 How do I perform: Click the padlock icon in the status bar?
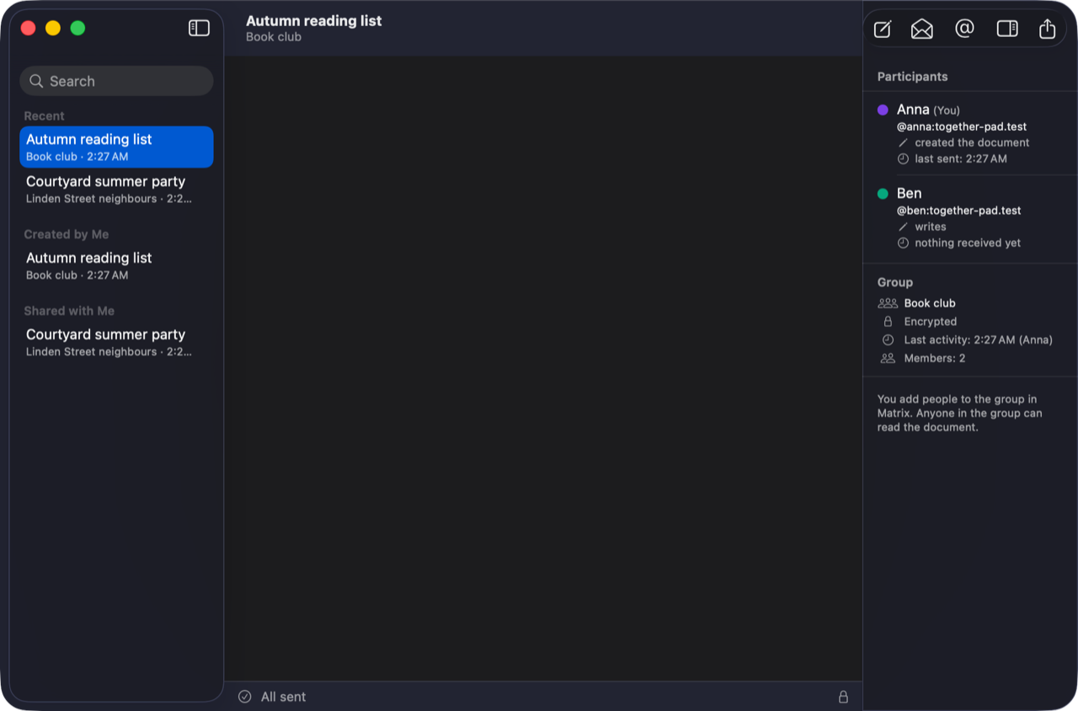tap(843, 697)
